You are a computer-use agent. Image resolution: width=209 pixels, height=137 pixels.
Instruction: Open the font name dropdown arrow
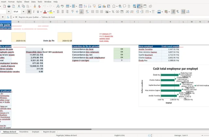(x=9, y=12)
